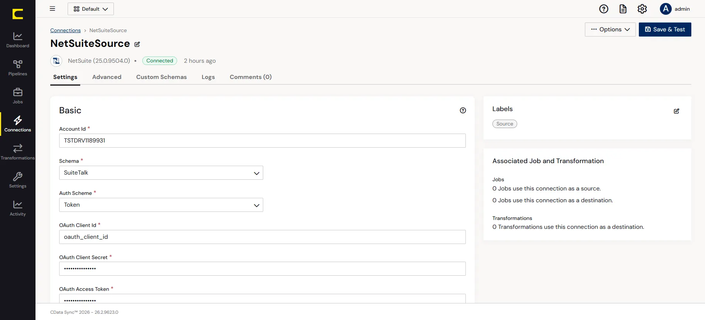Open the Comments (0) tab

(x=251, y=77)
